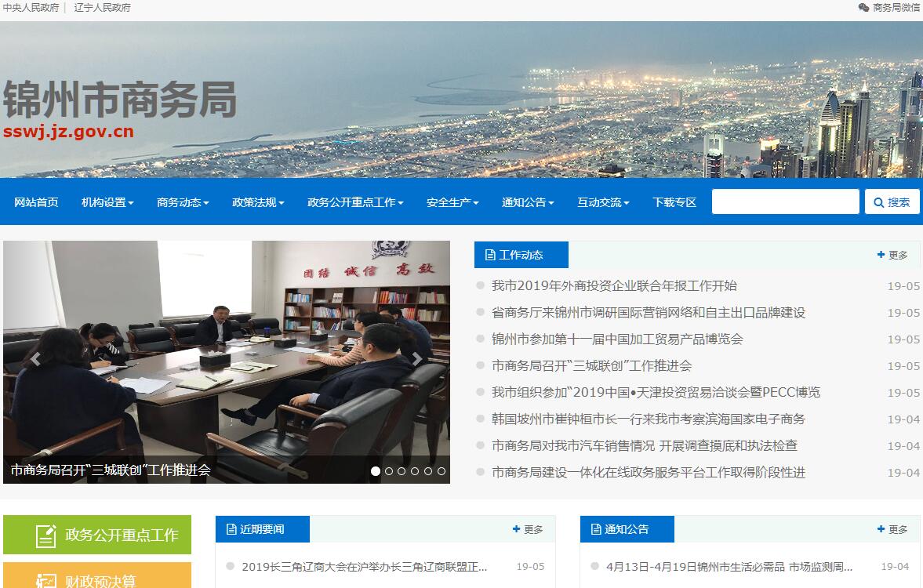Click the search magnifier button 搜索
The image size is (923, 588).
tap(892, 202)
